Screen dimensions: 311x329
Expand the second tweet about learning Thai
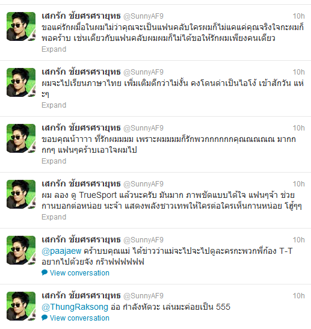pyautogui.click(x=54, y=105)
